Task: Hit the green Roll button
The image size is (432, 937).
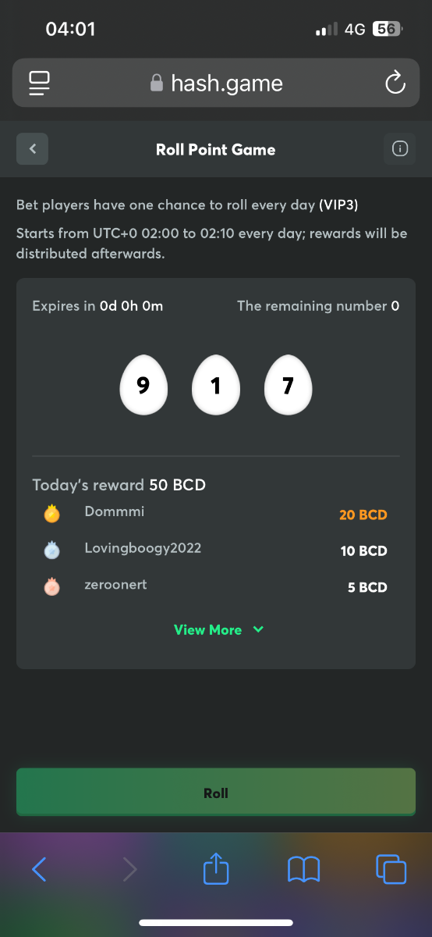Action: pos(216,793)
